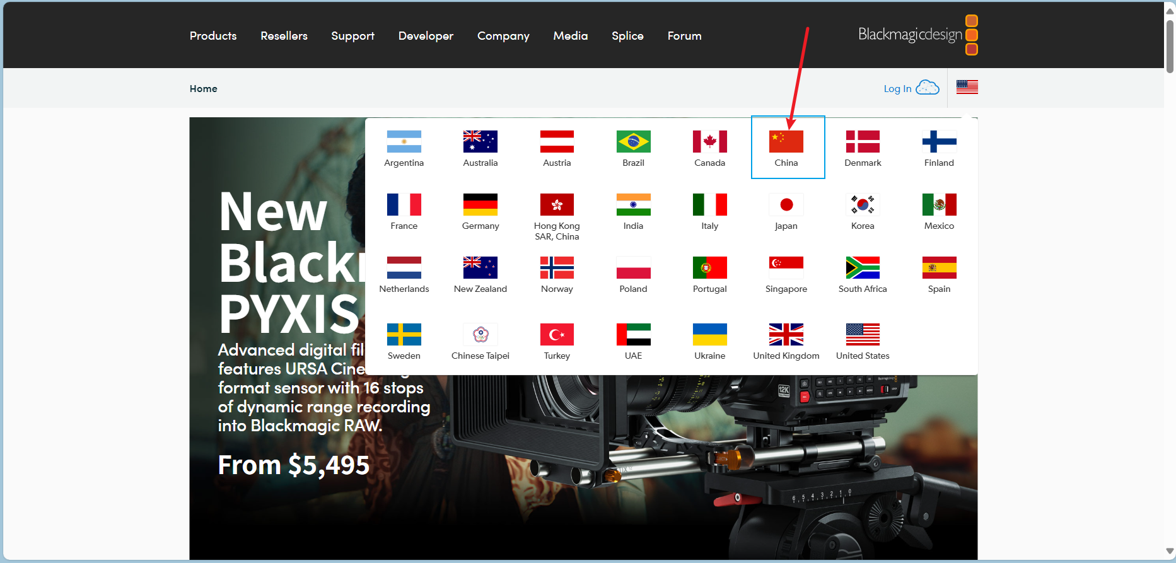1176x563 pixels.
Task: Choose the Japan flag icon
Action: coord(786,204)
